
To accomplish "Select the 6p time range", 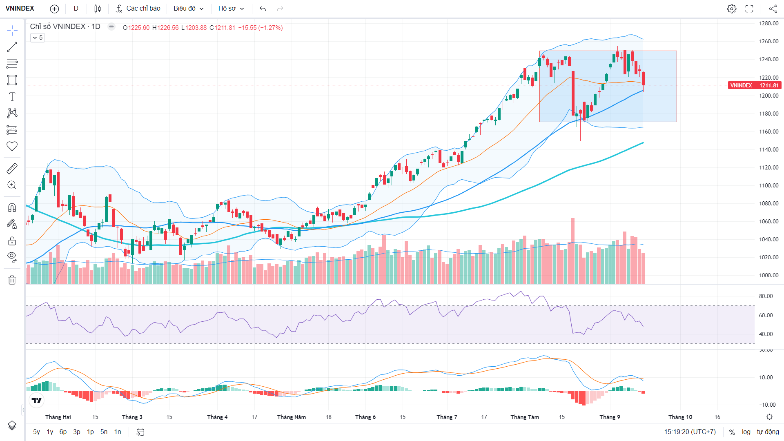I will 63,432.
